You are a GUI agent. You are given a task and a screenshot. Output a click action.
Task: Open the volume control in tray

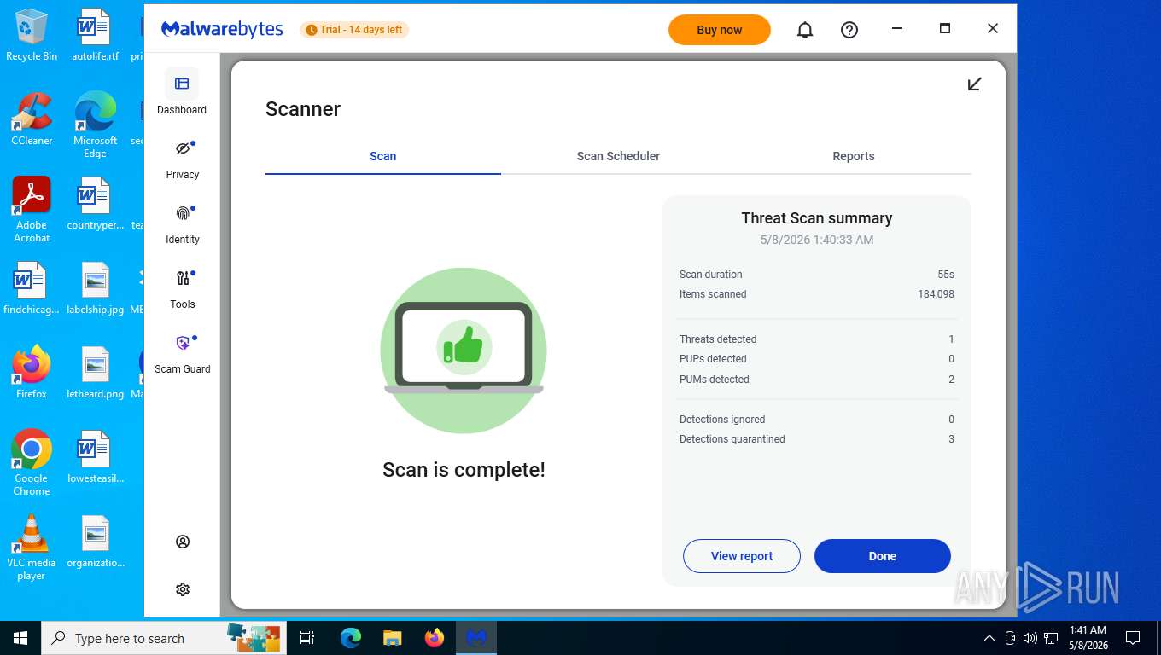[x=1030, y=638]
